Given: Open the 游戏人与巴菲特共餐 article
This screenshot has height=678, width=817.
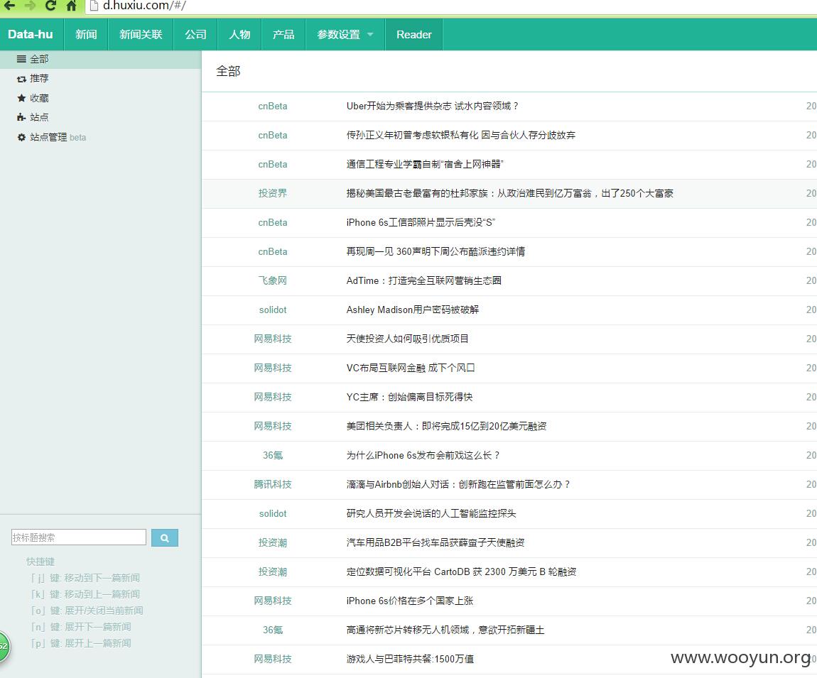Looking at the screenshot, I should tap(410, 660).
